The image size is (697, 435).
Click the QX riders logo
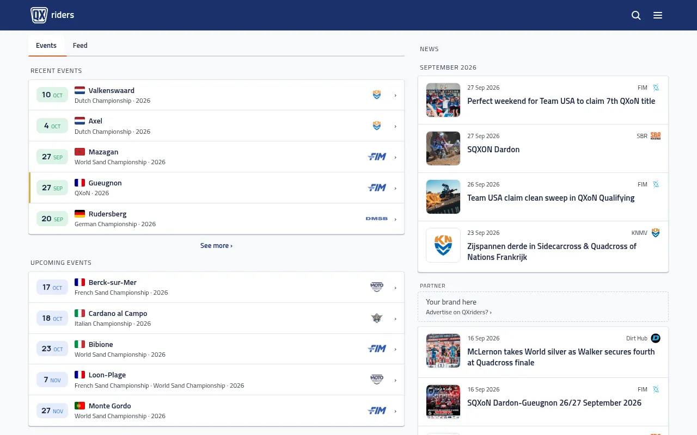(52, 15)
